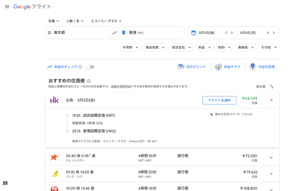290x191 pixels.
Task: Open the hamburger main menu
Action: 7,7
